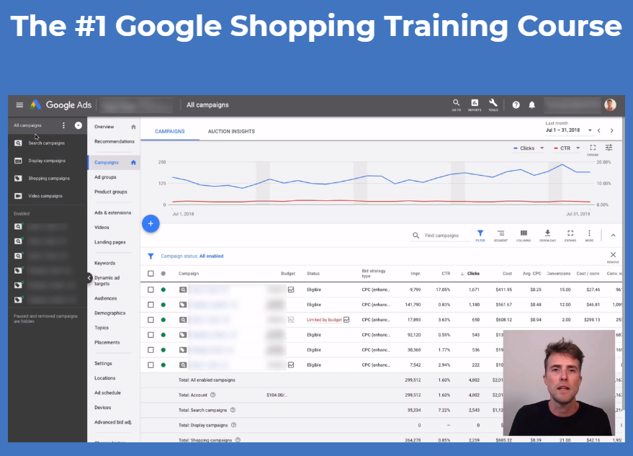
Task: Click the budget chart icon in the 1,671 clicks row
Action: 291,290
